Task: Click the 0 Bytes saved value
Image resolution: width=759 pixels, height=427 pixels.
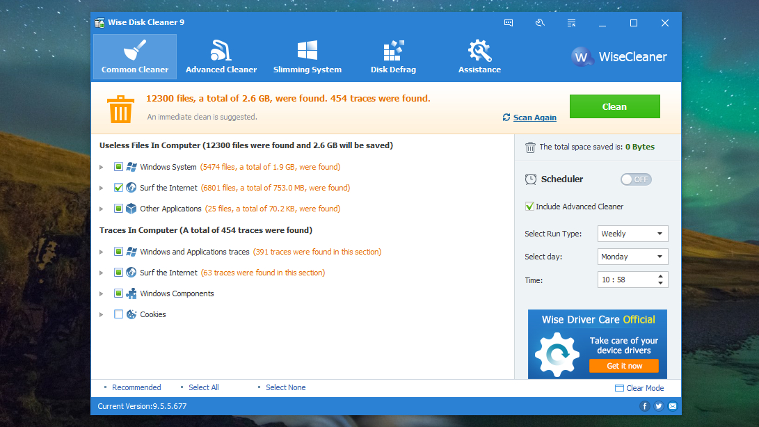Action: click(639, 147)
